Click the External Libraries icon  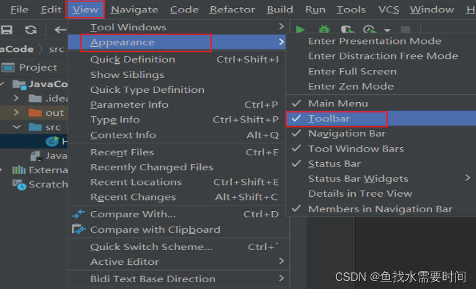pyautogui.click(x=19, y=170)
